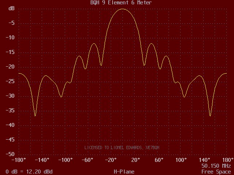The image size is (234, 175).
Task: Click the -20° angle label
Action: point(111,160)
